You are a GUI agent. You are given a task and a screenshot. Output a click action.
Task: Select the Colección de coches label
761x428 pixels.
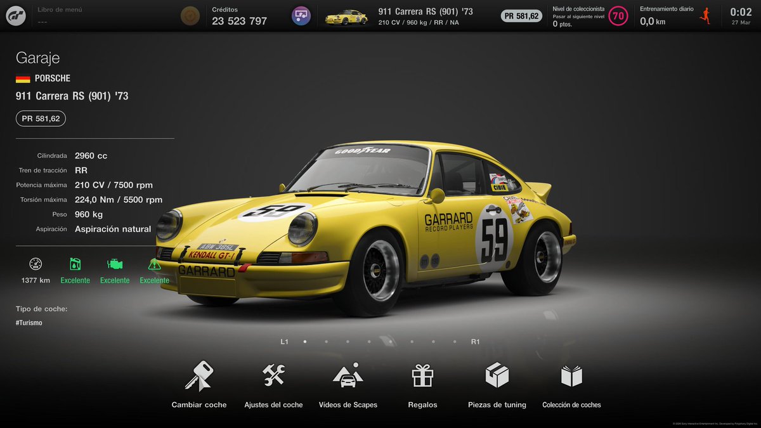(571, 405)
